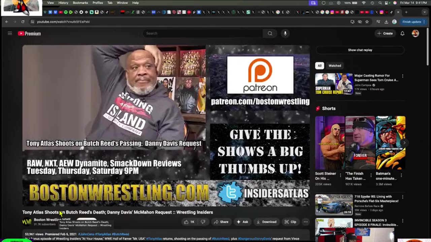The height and width of the screenshot is (242, 431).
Task: Show chat replay
Action: pos(360,50)
